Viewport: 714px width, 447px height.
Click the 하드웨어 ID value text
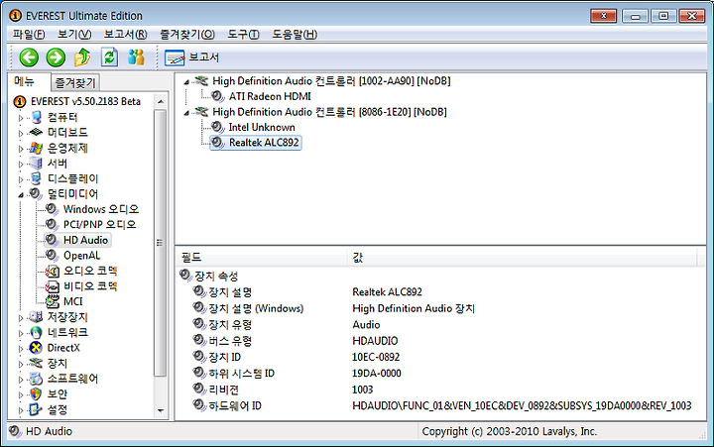click(x=522, y=405)
